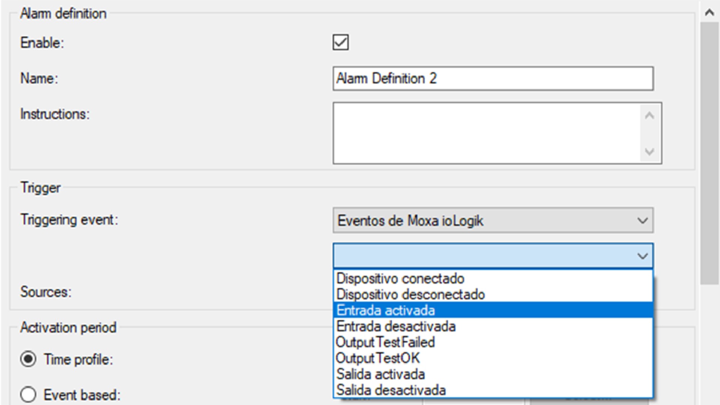Open the Triggering event dropdown
This screenshot has height=405, width=720.
(x=642, y=220)
